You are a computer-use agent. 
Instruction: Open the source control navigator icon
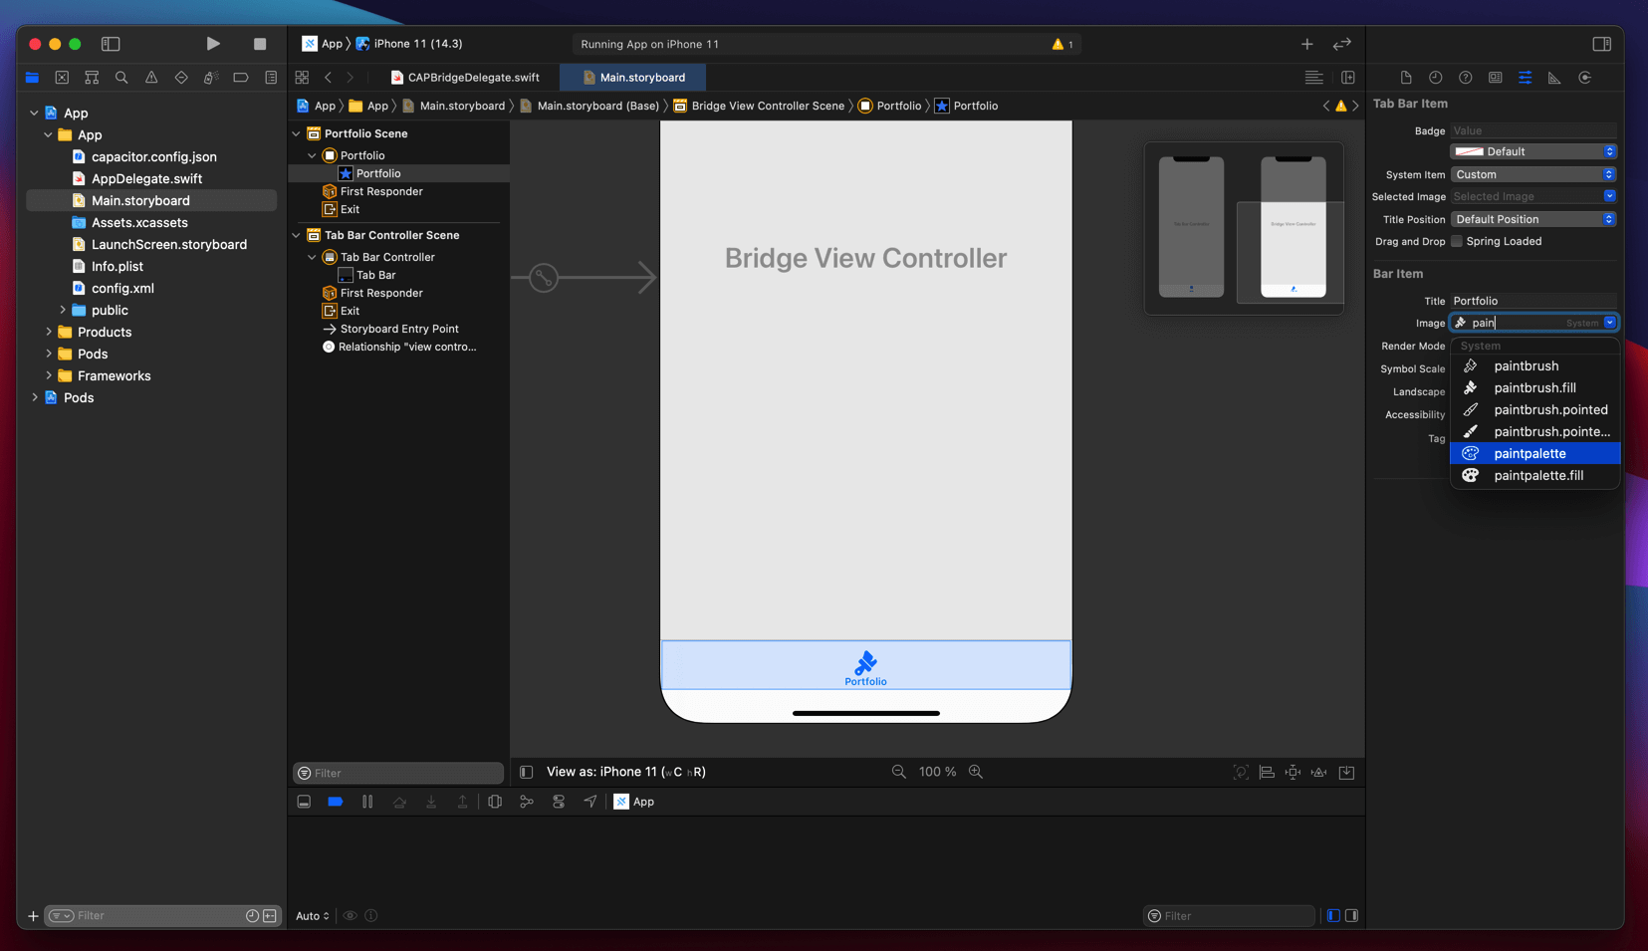point(62,78)
